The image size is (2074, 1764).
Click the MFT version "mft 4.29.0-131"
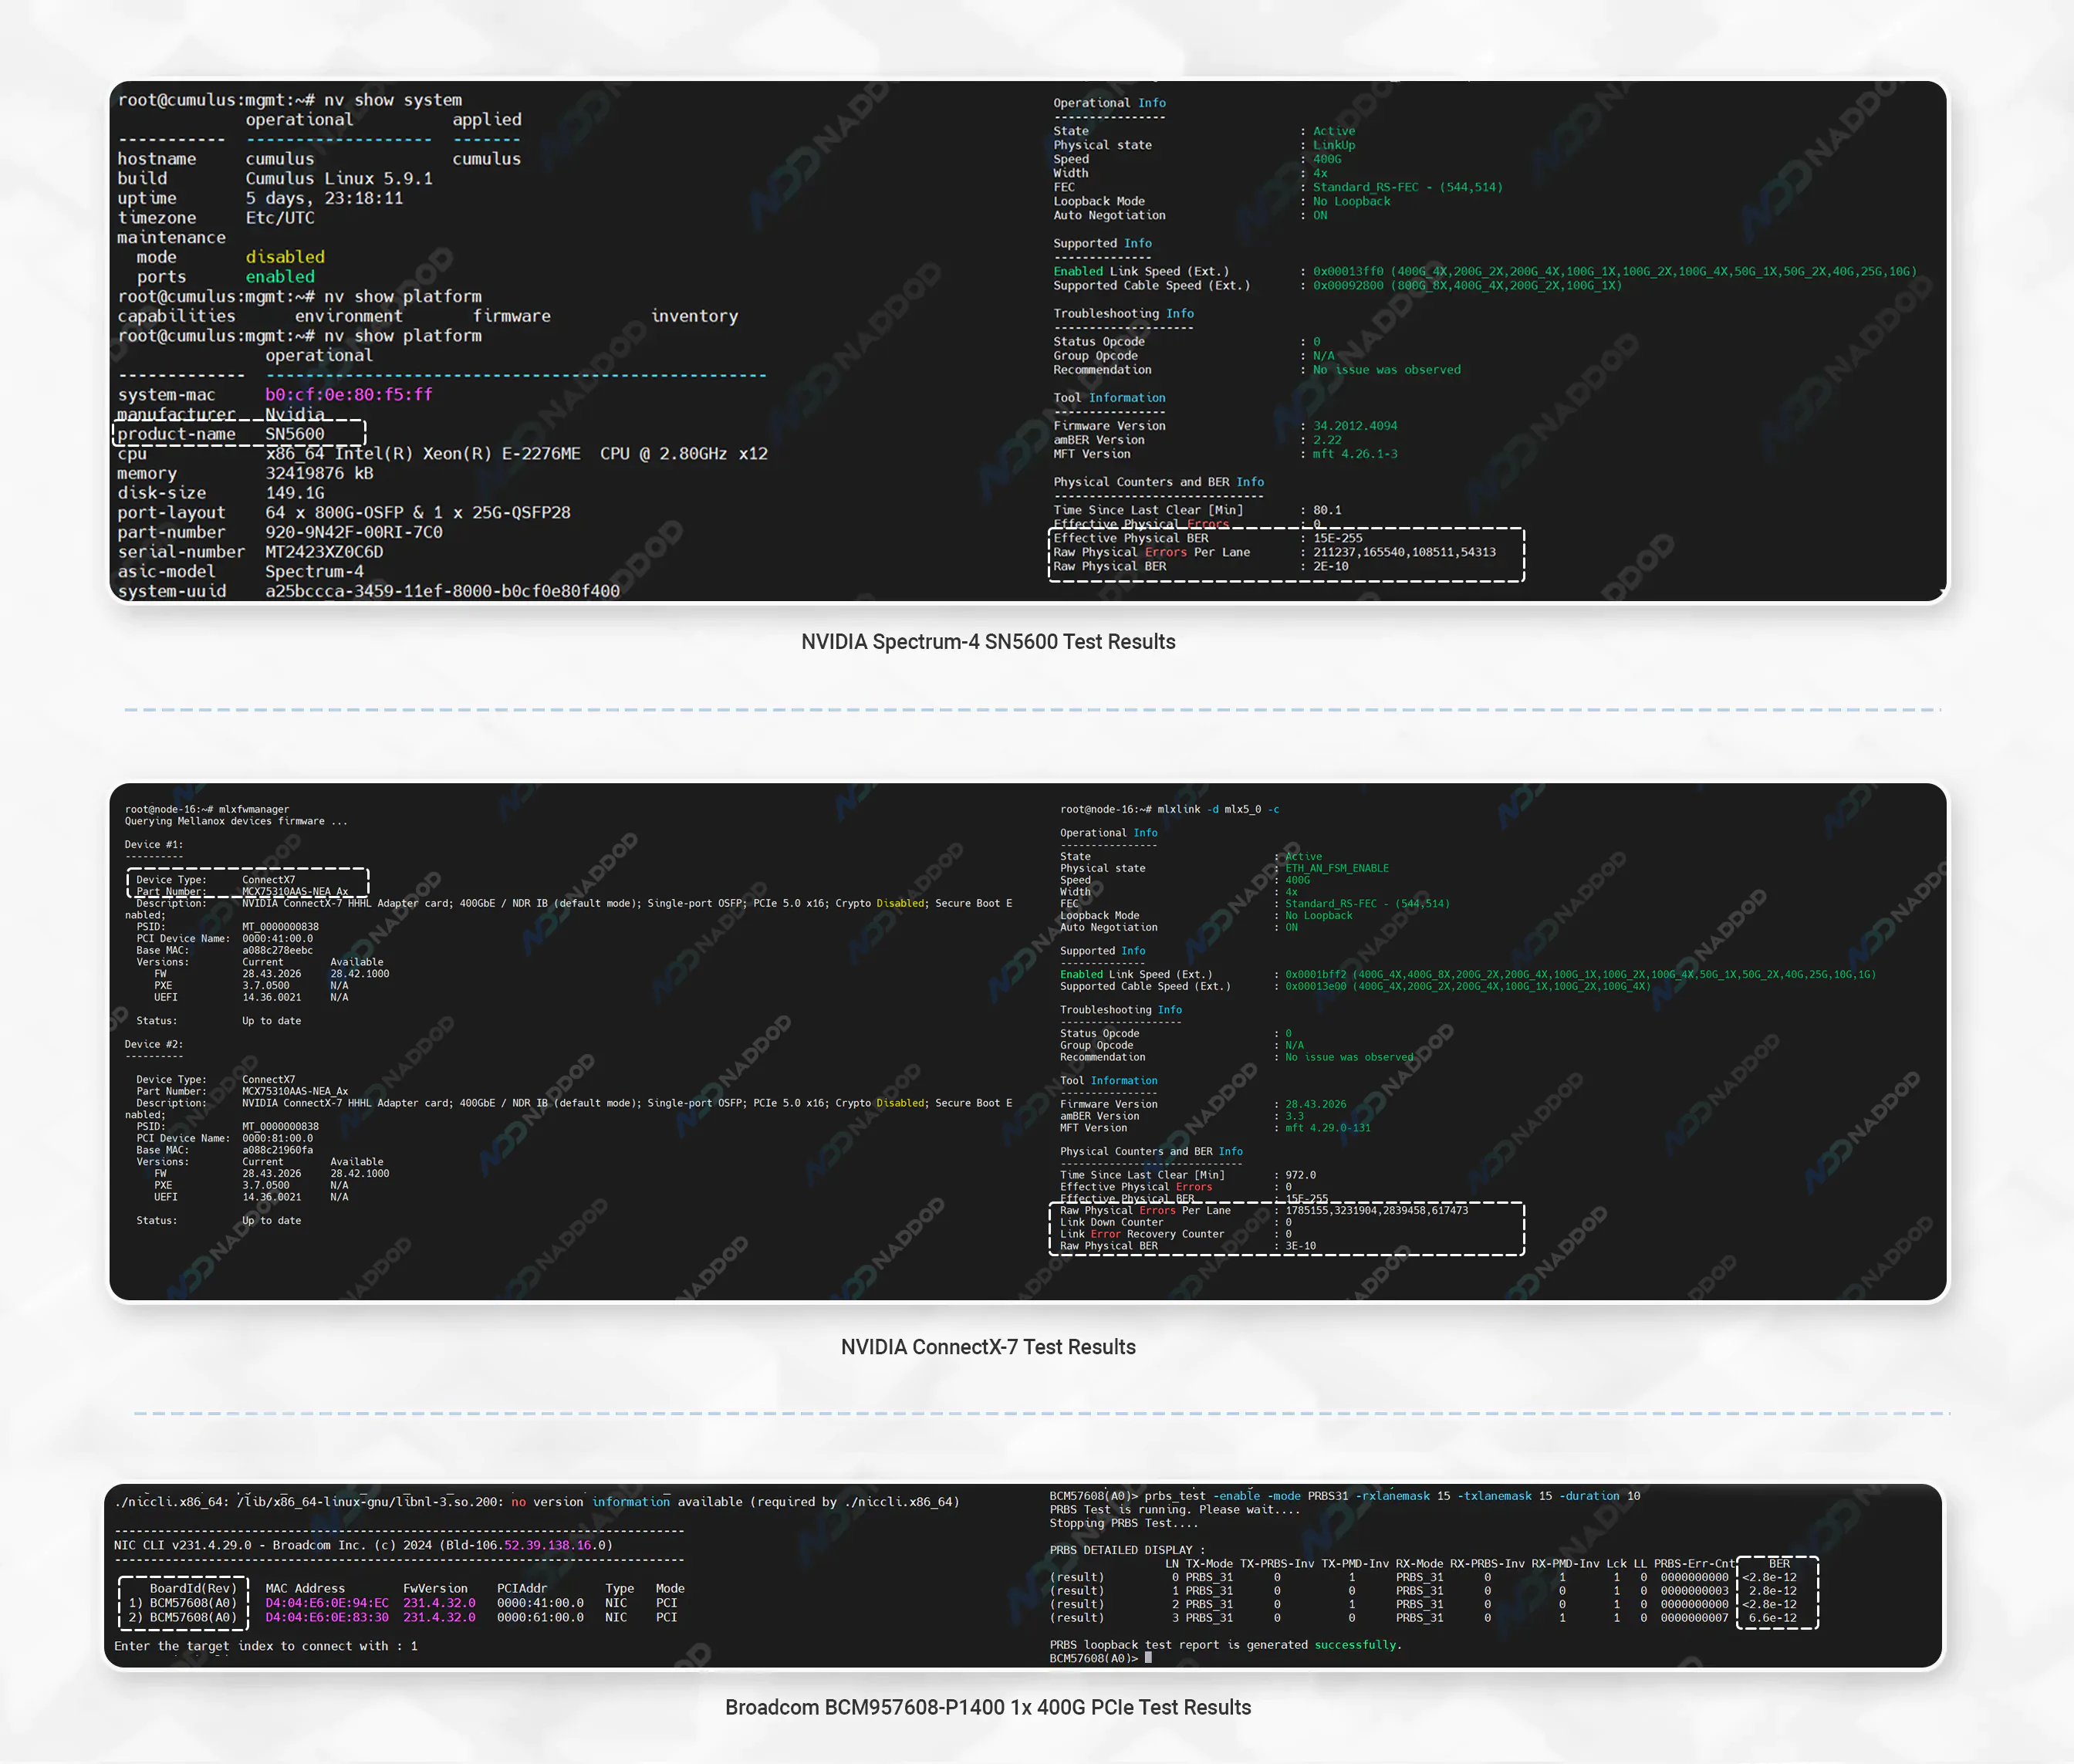coord(1328,1127)
